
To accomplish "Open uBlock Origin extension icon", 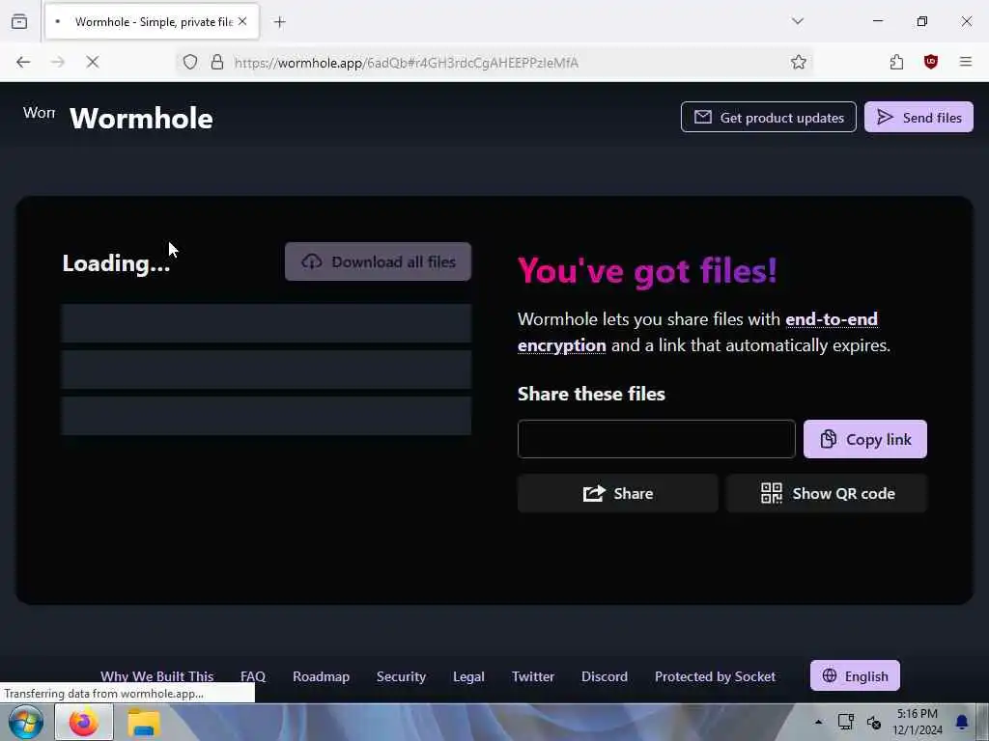I will click(x=930, y=62).
